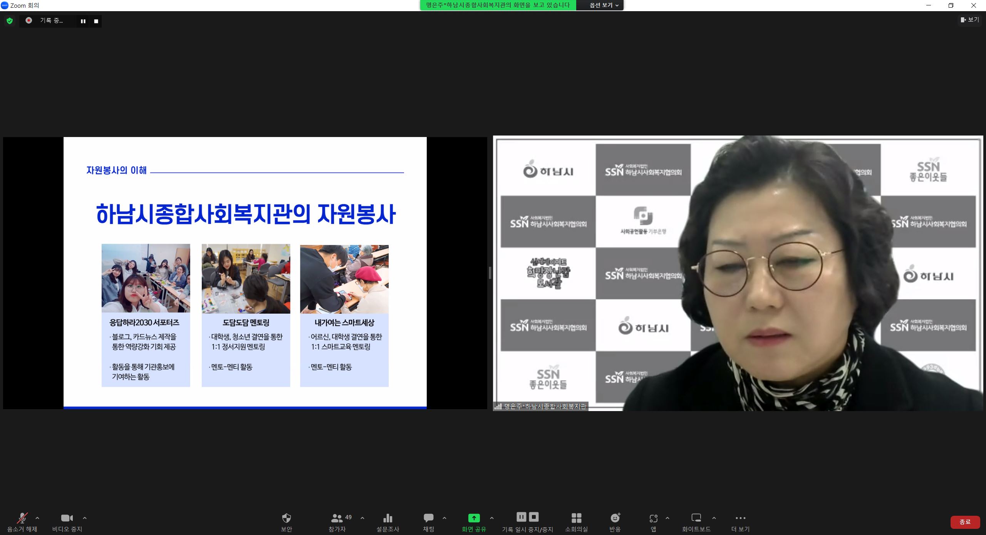Click the red 종료 end meeting button

click(x=965, y=522)
